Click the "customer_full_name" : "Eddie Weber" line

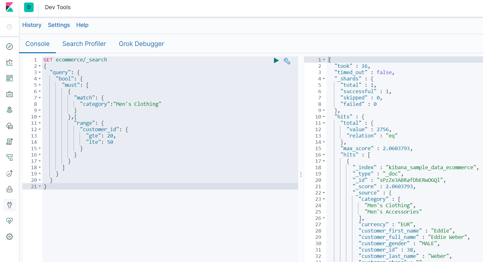(x=414, y=237)
